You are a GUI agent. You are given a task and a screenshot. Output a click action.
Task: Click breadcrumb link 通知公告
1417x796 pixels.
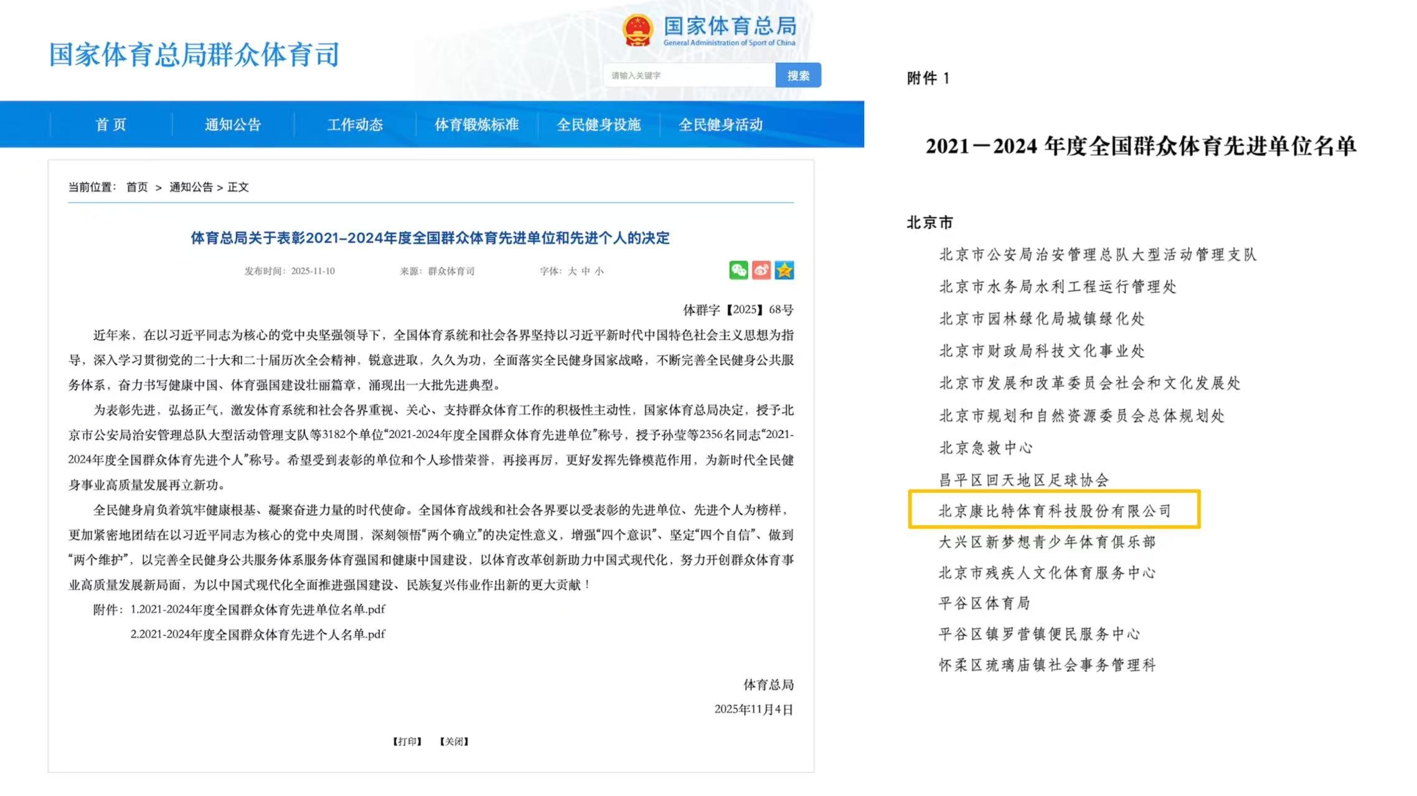coord(191,187)
